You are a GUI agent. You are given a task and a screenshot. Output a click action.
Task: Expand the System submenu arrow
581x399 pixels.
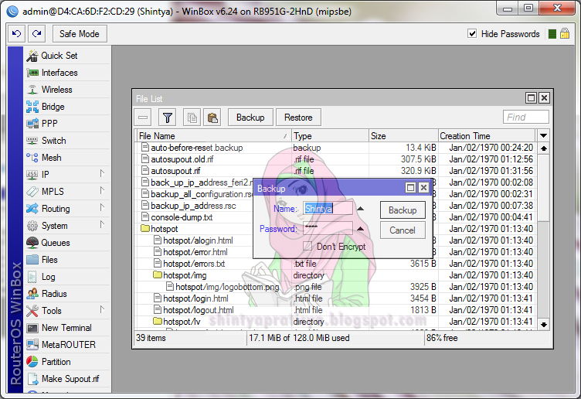[x=102, y=225]
